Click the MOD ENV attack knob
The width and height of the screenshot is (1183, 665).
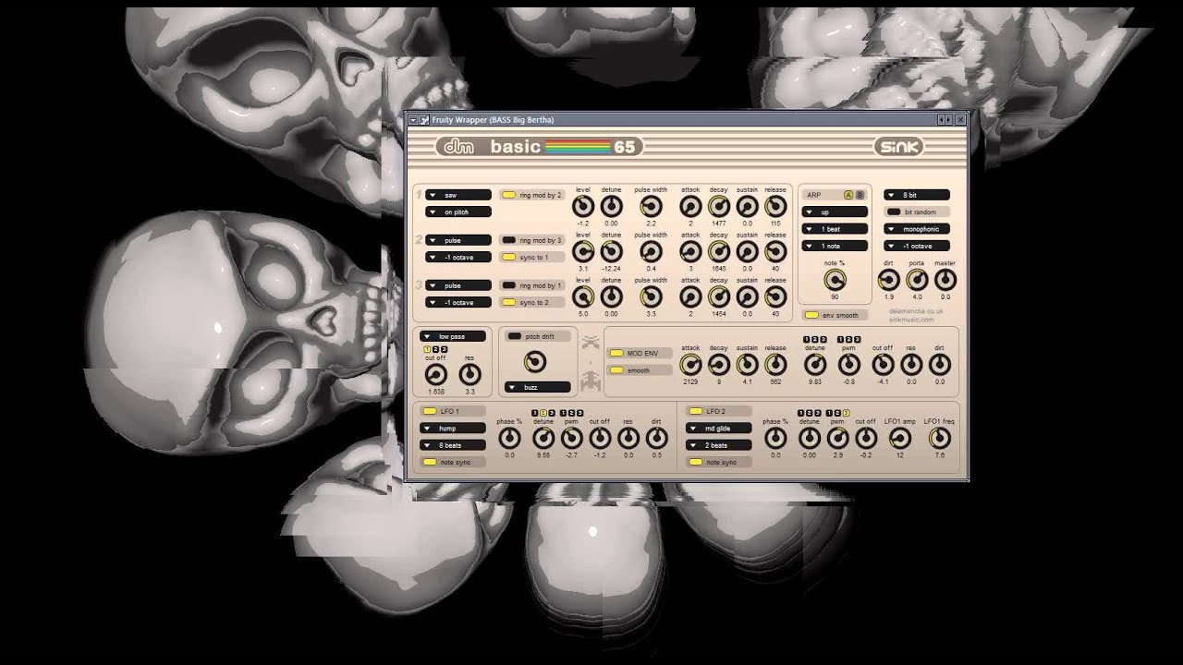click(x=690, y=365)
